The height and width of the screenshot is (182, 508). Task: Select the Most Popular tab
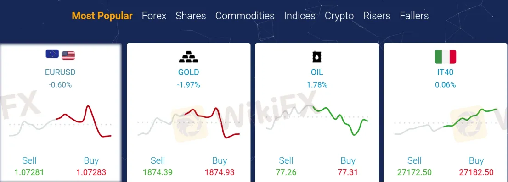point(102,16)
